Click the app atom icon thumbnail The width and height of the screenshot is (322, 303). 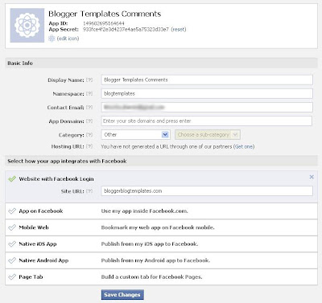pos(27,25)
